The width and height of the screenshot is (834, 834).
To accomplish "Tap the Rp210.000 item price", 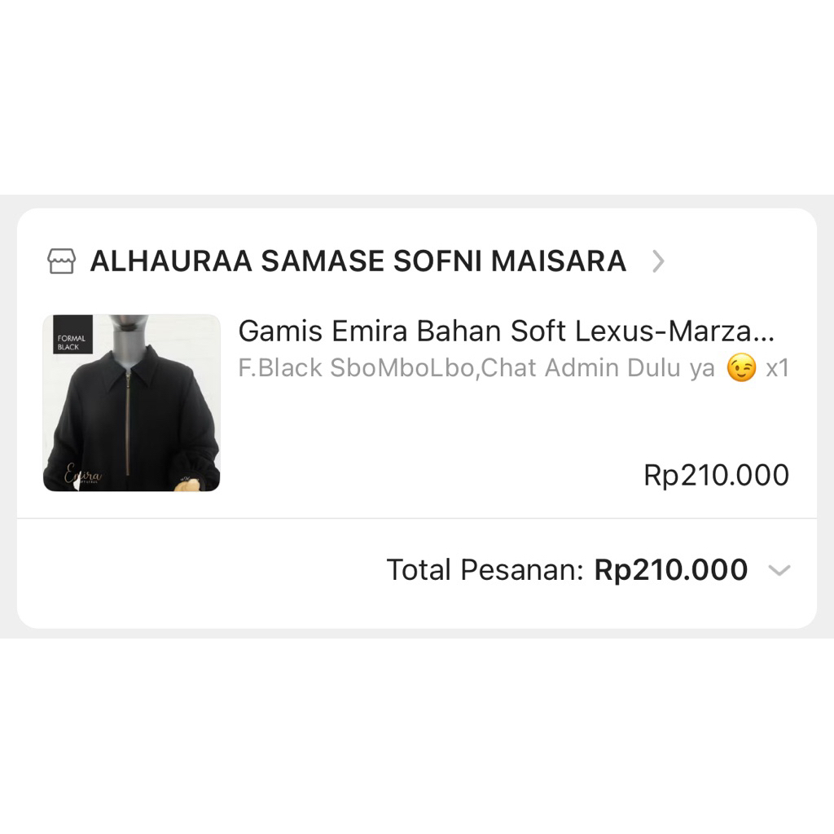I will click(x=715, y=475).
